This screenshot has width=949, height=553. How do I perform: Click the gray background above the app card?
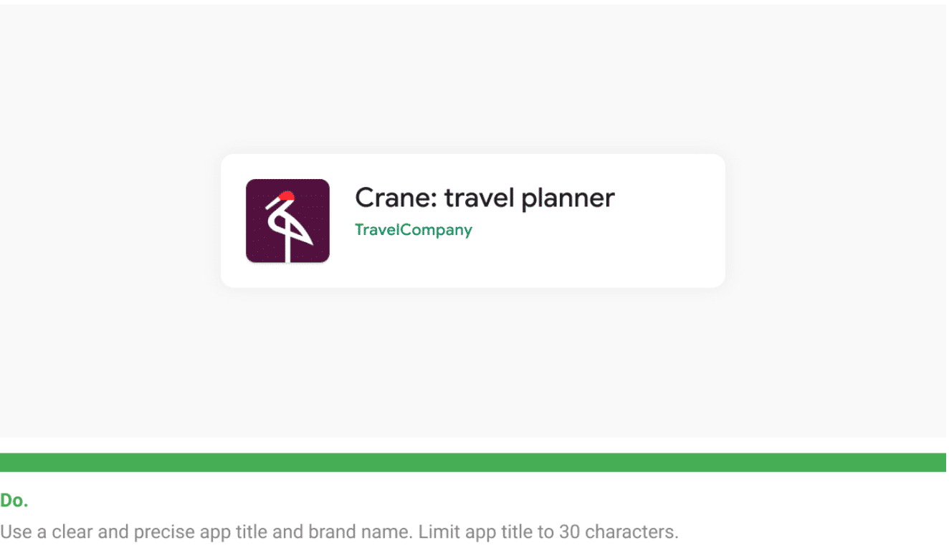coord(473,79)
